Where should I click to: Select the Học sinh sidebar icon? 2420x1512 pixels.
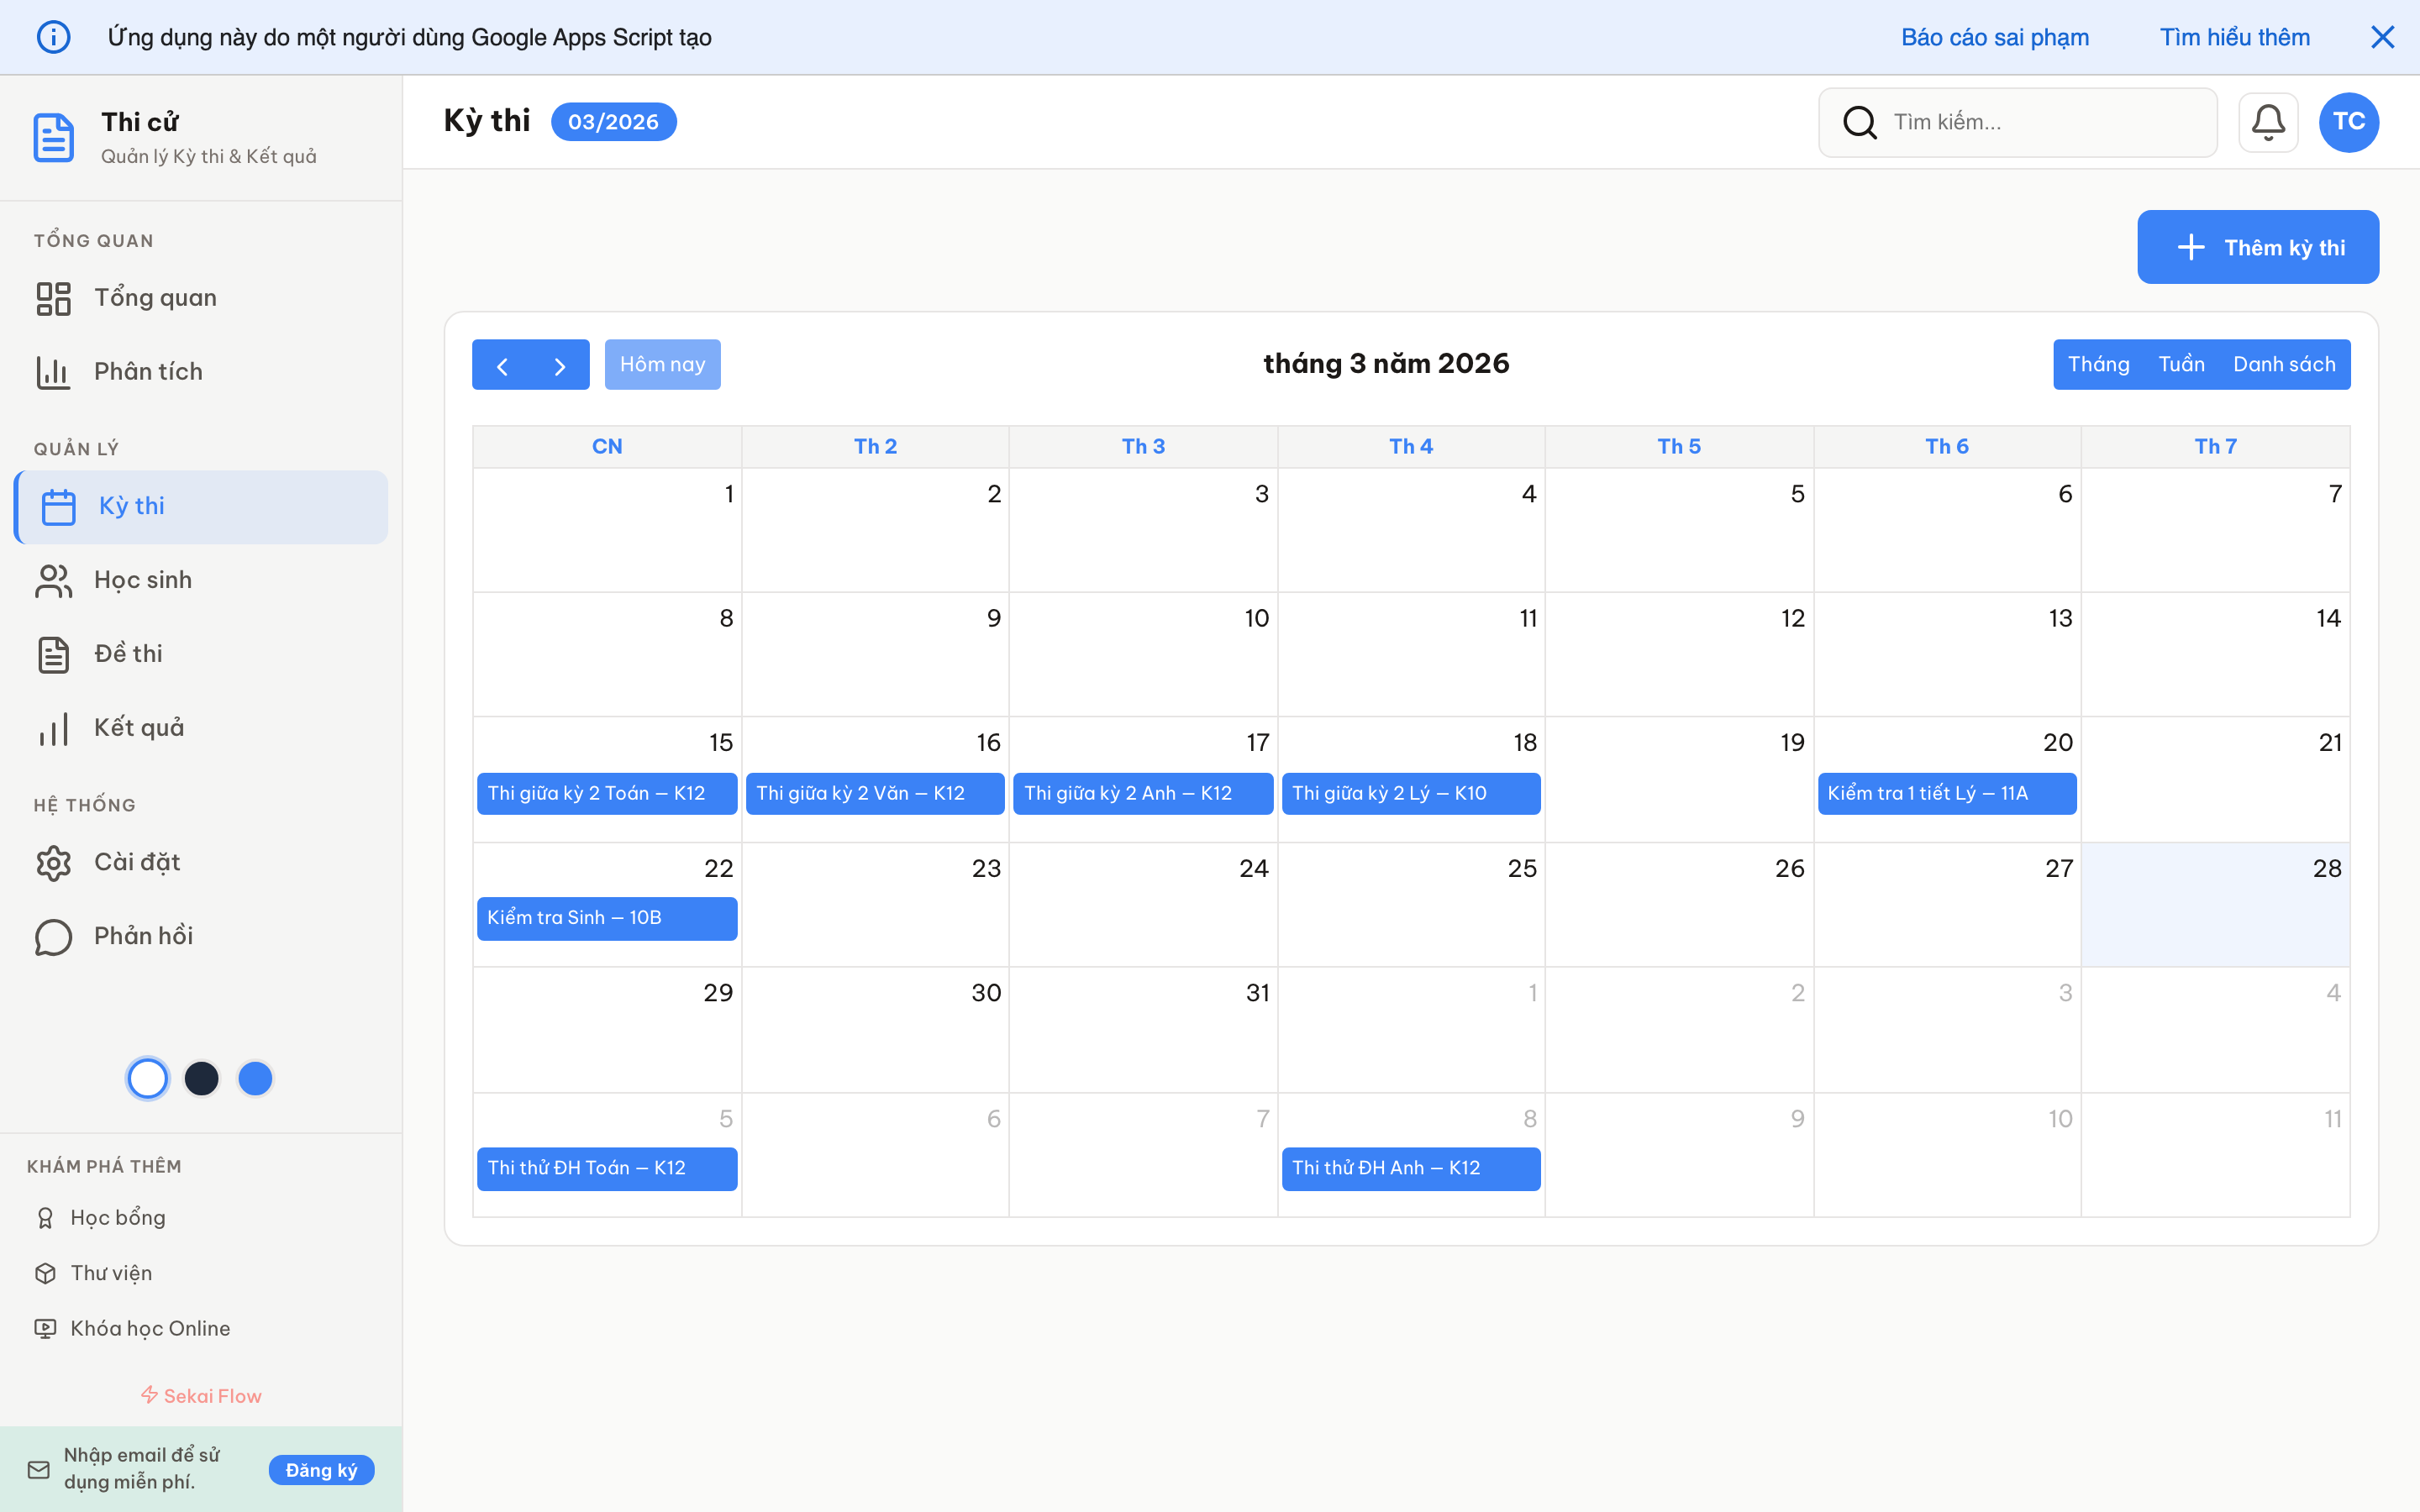[53, 580]
